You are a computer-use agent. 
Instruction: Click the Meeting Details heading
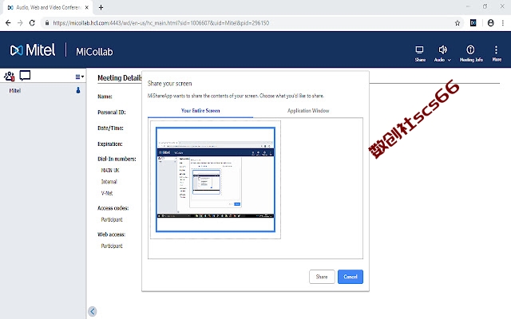coord(119,78)
